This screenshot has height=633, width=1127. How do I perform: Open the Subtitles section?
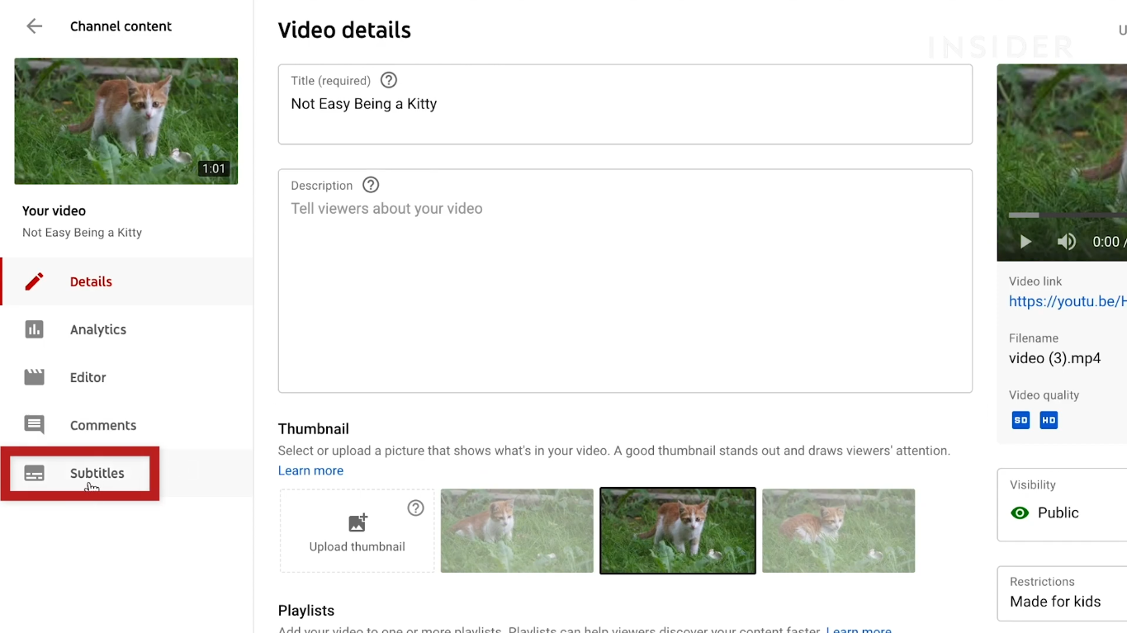tap(127, 473)
